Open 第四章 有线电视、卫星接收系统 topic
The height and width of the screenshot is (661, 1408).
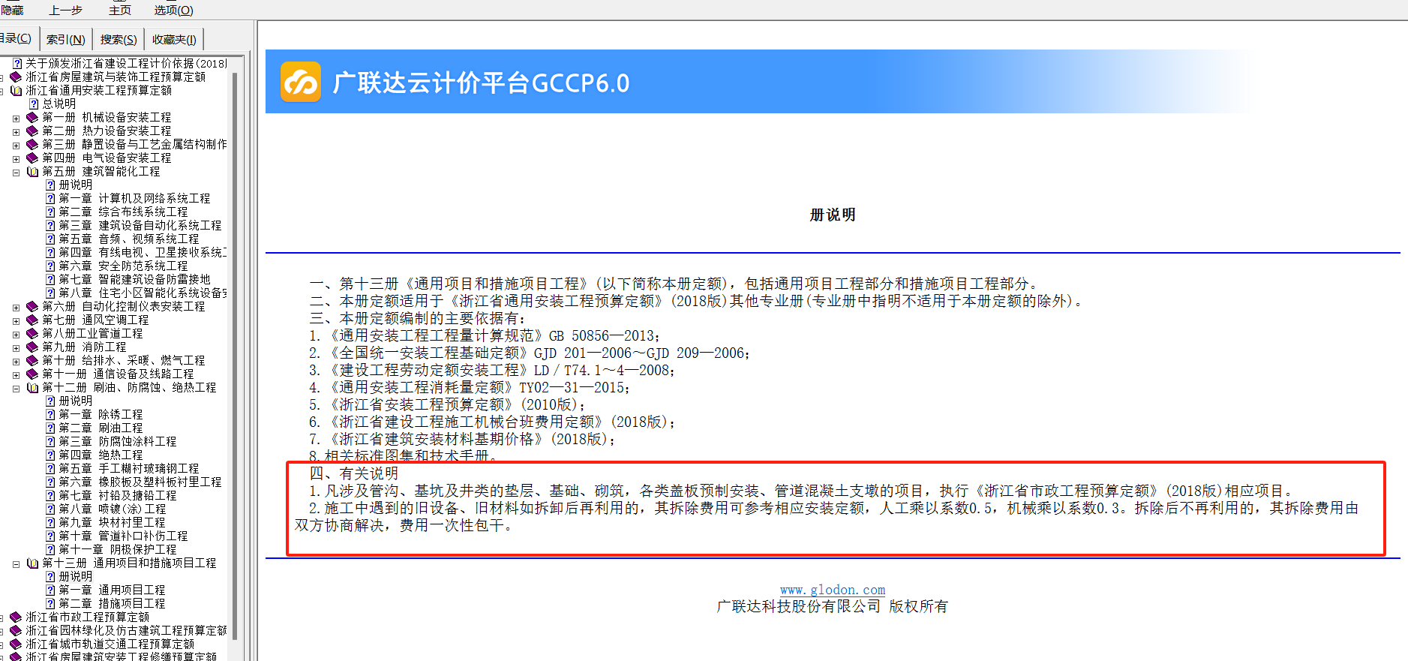(x=143, y=252)
